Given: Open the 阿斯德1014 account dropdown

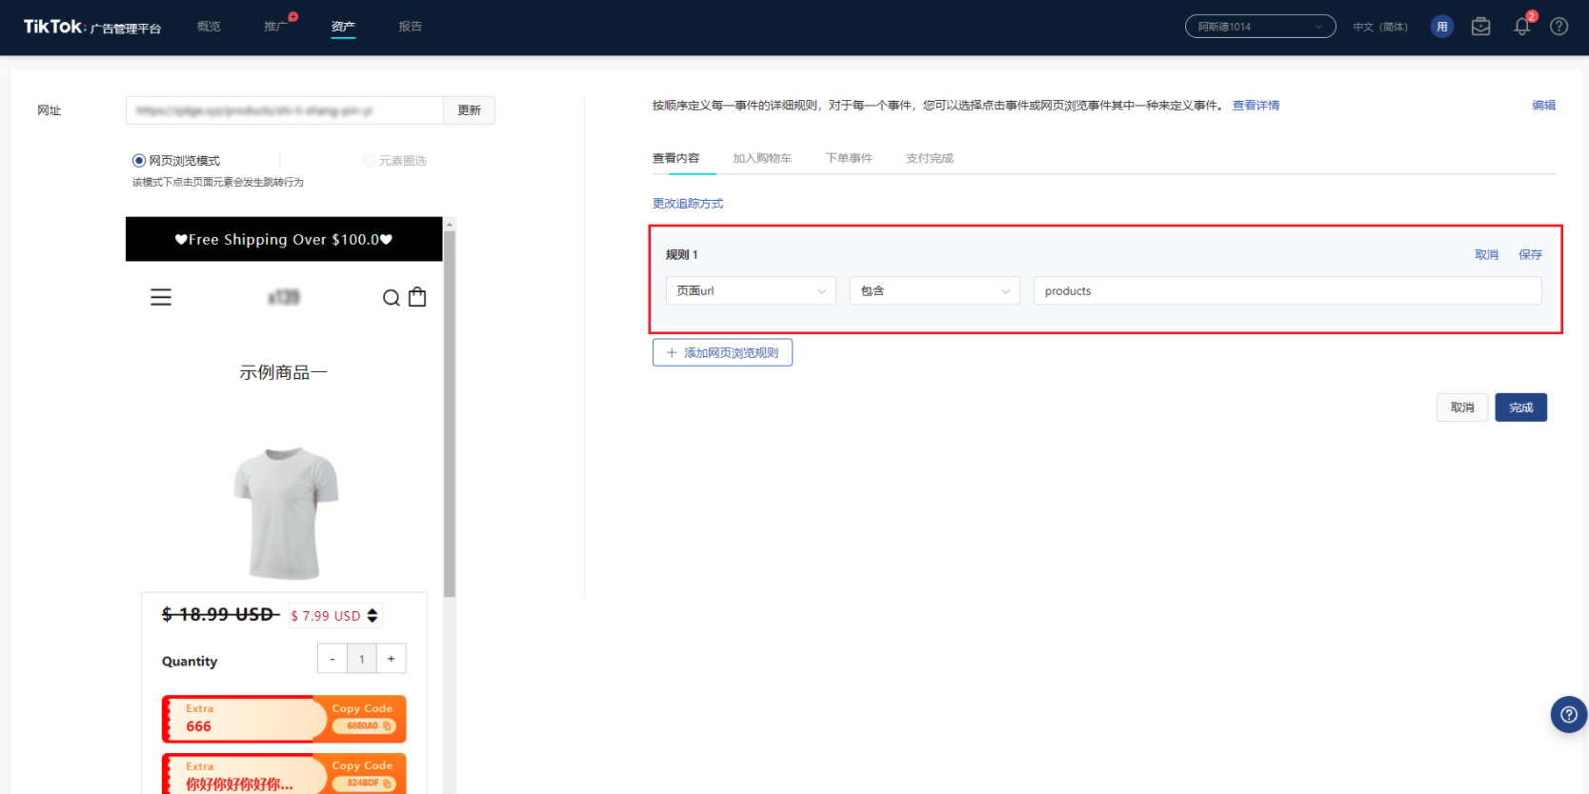Looking at the screenshot, I should coord(1259,27).
